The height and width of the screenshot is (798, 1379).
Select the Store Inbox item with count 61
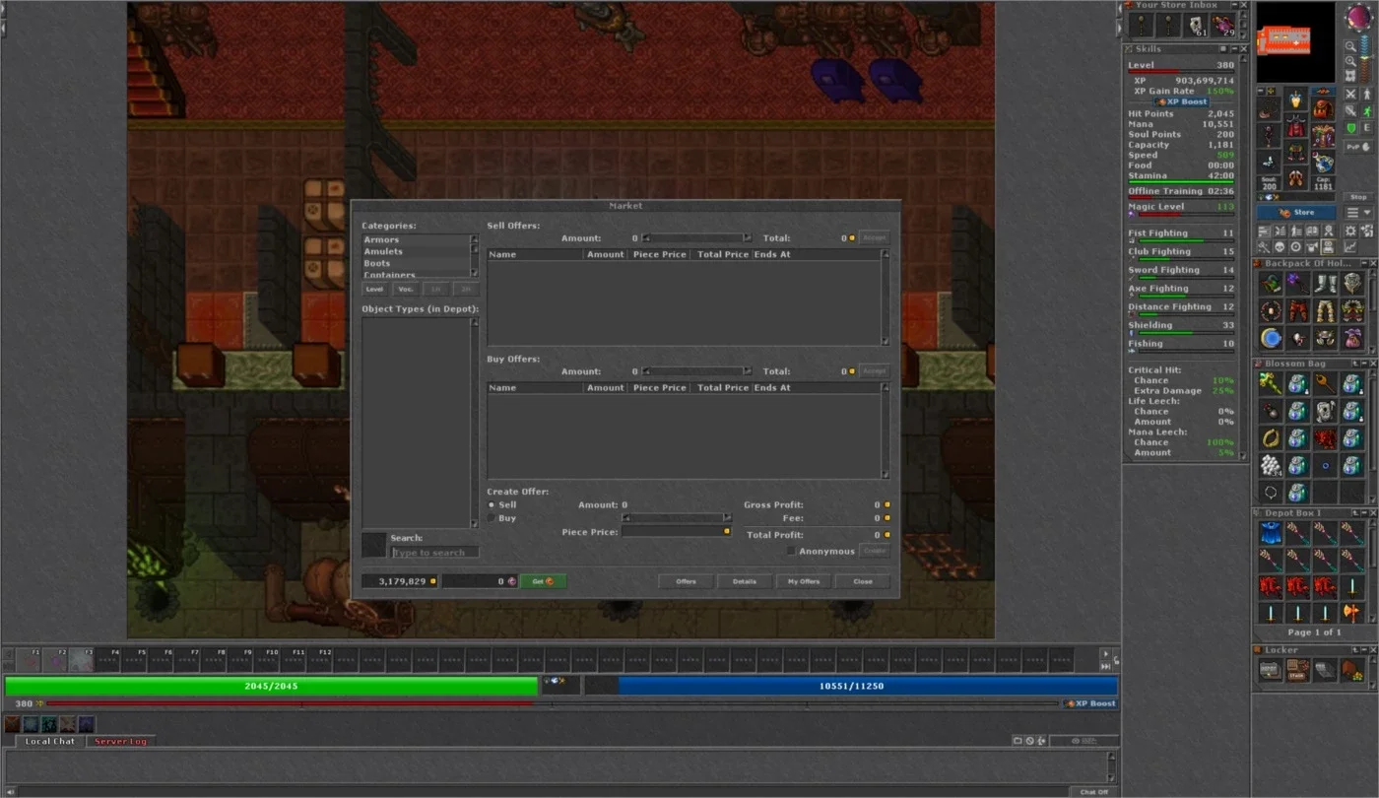tap(1197, 26)
